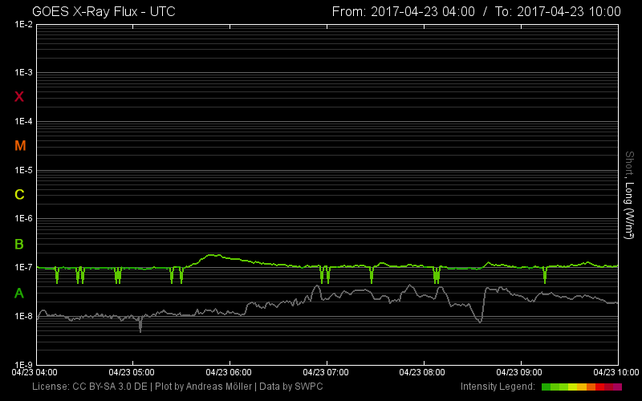Click the '04/23 05:00' time axis label

coord(132,372)
